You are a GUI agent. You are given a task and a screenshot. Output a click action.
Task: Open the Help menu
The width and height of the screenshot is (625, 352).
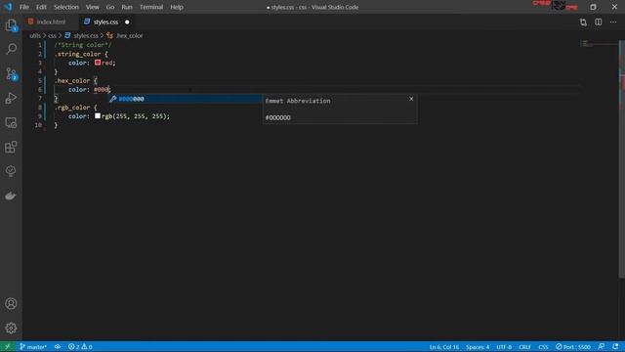[x=177, y=7]
